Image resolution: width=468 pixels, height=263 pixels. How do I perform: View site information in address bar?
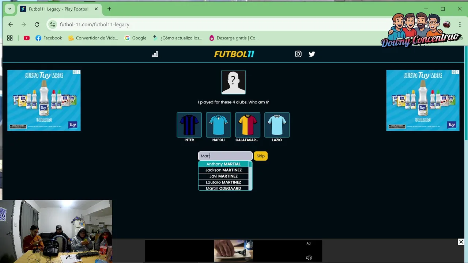click(53, 24)
